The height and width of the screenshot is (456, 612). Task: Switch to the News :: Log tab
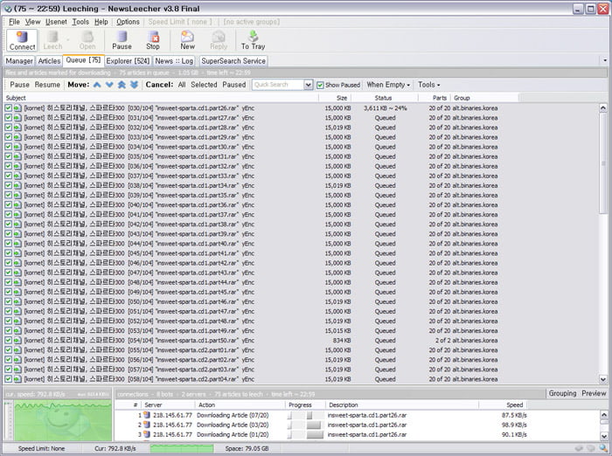click(x=174, y=61)
